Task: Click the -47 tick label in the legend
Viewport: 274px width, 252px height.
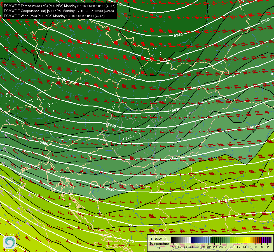Action: [179, 247]
